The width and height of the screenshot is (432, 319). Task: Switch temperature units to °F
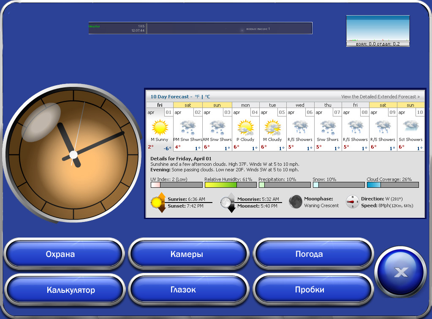(197, 97)
